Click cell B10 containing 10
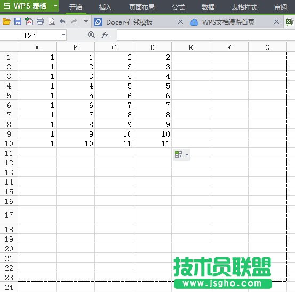295x292 pixels. coord(75,144)
